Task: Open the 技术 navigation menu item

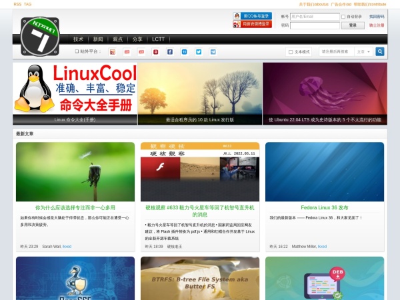Action: point(79,39)
